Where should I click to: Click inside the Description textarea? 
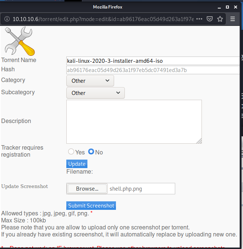pyautogui.click(x=134, y=122)
